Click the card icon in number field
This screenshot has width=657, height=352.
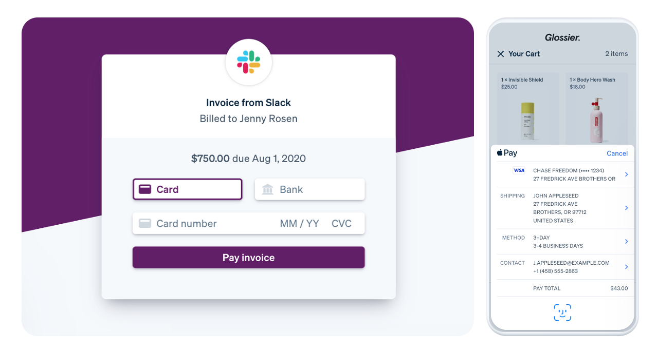145,224
